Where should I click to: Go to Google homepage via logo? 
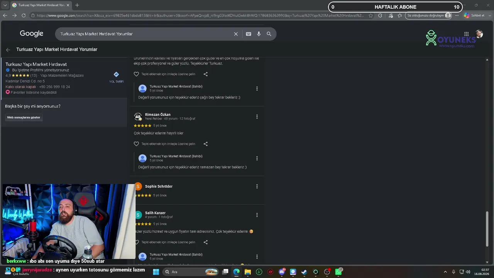[32, 34]
